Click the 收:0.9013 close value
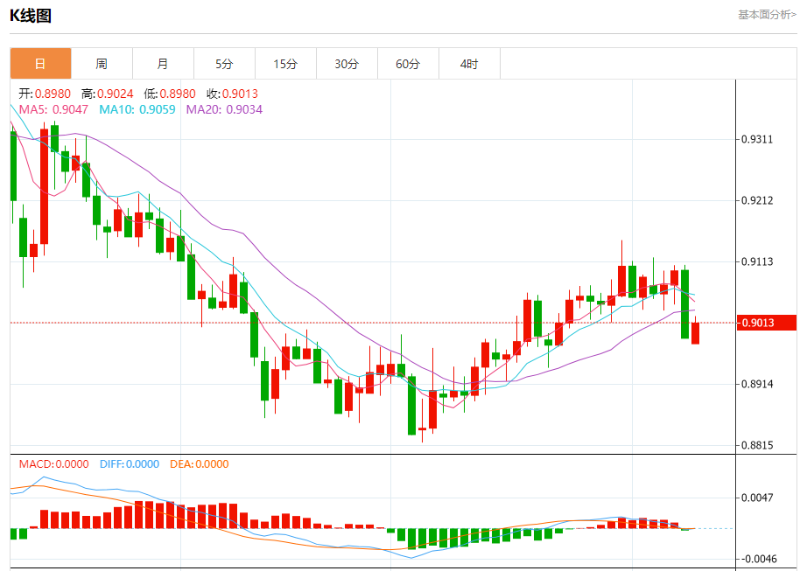807x571 pixels. 232,94
